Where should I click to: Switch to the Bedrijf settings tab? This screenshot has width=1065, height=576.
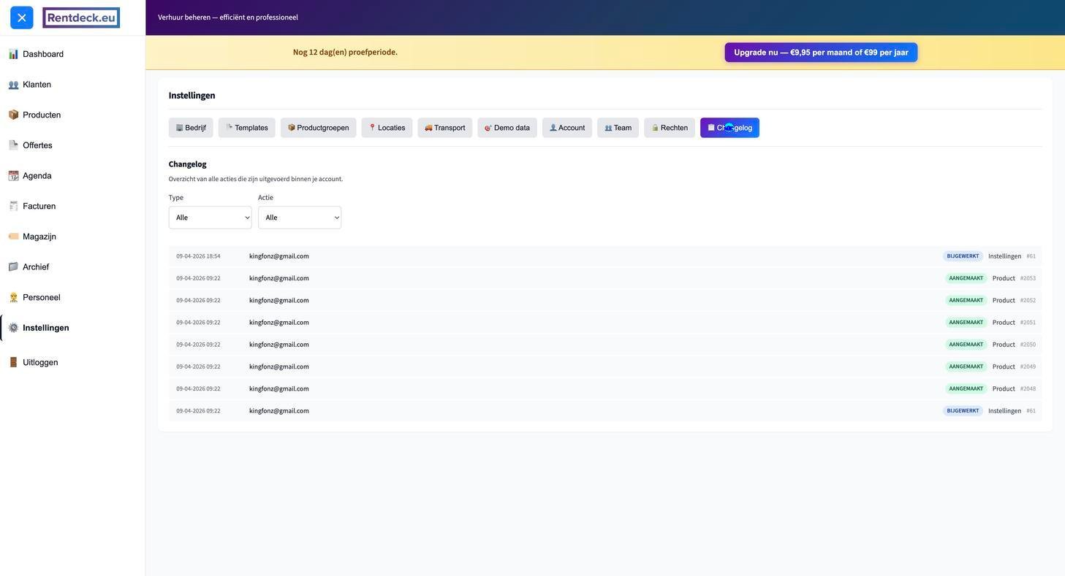click(x=191, y=128)
